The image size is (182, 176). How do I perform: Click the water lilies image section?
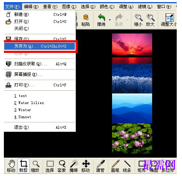click(x=132, y=138)
